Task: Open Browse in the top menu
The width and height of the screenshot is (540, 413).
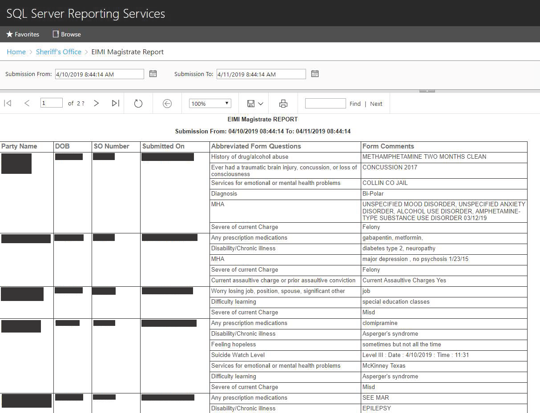Action: 67,34
